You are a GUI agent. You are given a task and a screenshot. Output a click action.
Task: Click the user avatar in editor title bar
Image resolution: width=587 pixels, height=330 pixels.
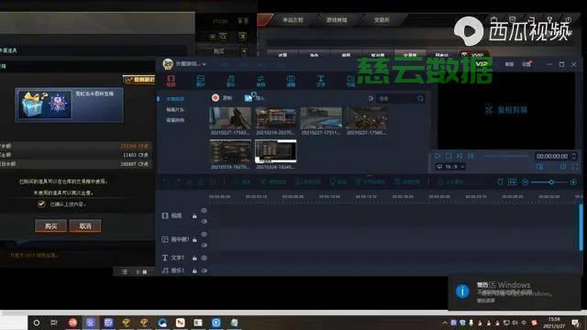pyautogui.click(x=168, y=64)
